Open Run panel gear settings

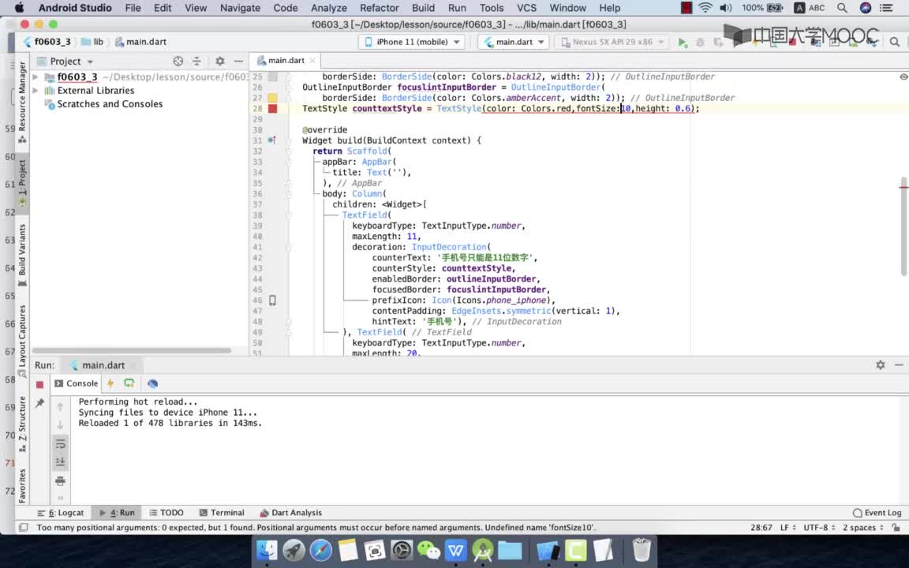(x=881, y=365)
